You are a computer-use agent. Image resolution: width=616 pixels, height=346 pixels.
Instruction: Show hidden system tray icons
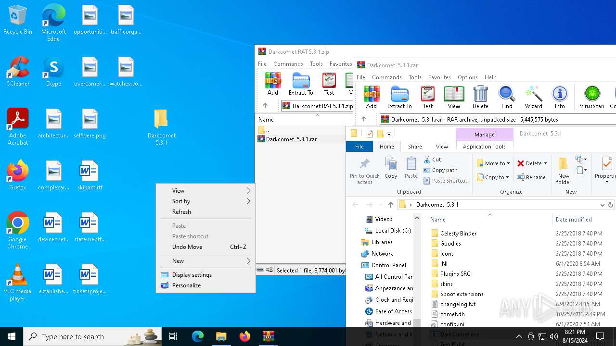[x=519, y=336]
